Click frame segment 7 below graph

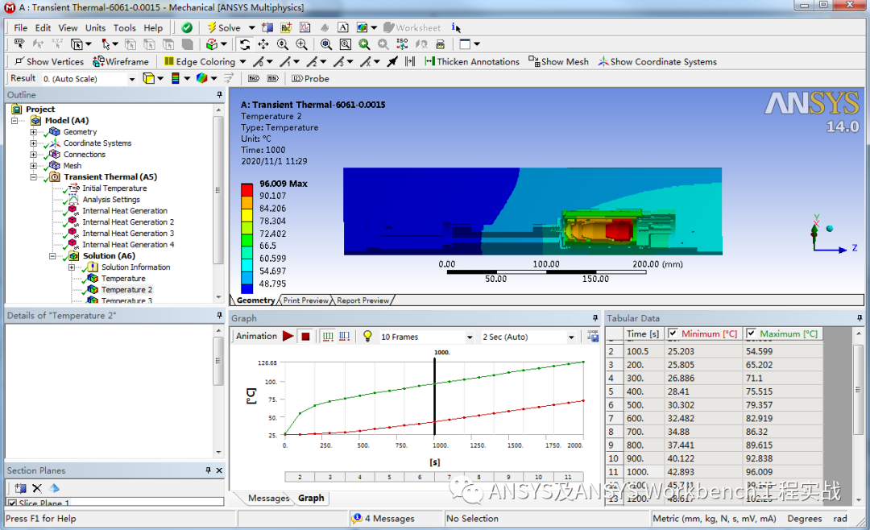449,477
